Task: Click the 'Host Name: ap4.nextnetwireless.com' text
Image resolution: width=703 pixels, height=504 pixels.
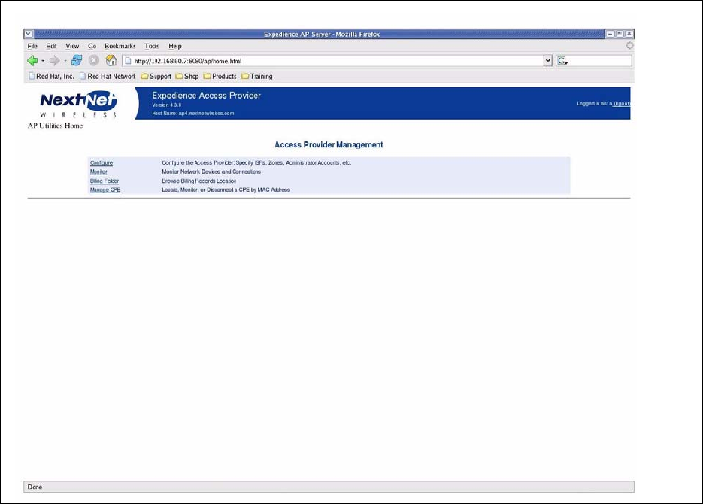Action: (192, 114)
